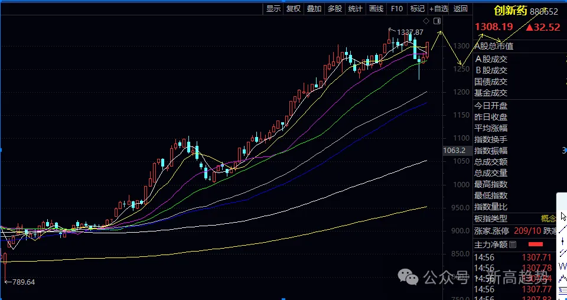This screenshot has height=300, width=567.
Task: Click the 指数换手 row label
Action: click(491, 139)
